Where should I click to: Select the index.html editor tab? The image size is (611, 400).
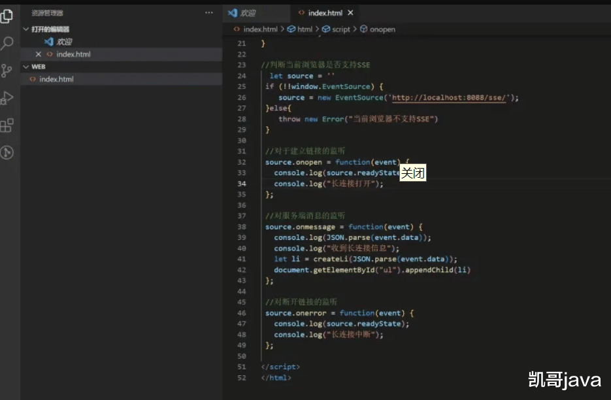pos(325,13)
